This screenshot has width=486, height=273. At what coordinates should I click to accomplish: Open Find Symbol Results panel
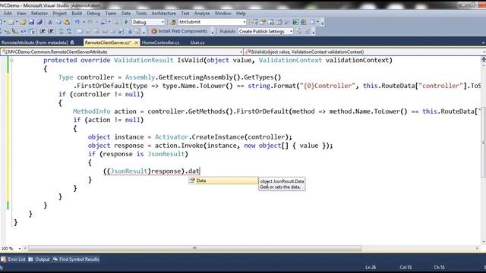coord(76,259)
